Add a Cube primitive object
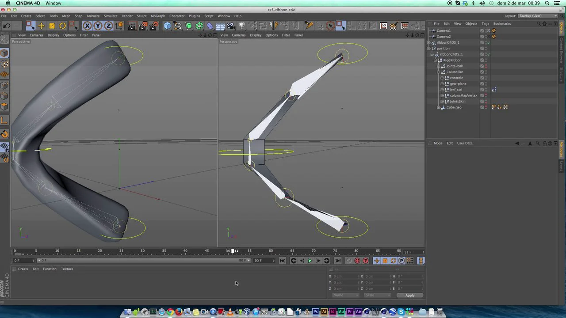 (167, 26)
